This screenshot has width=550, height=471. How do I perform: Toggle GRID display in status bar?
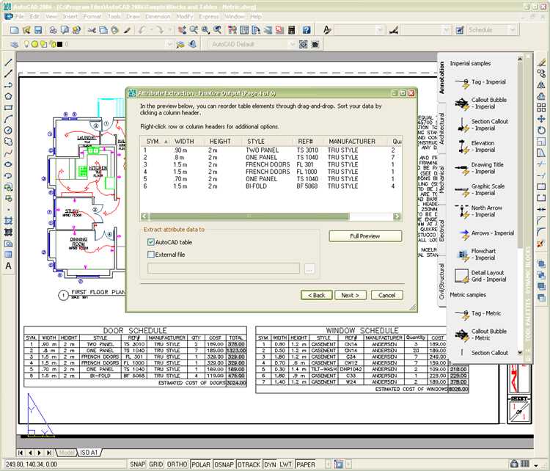(x=155, y=464)
